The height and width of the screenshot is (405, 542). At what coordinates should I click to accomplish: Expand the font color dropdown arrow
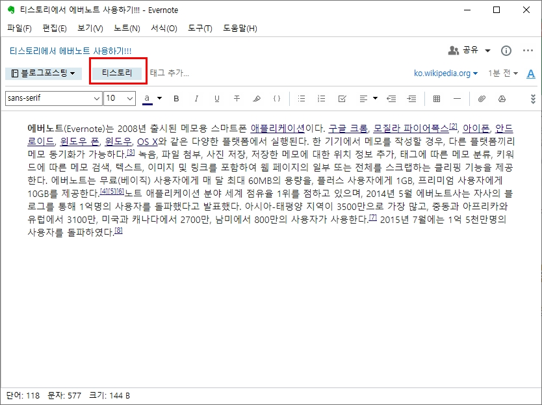[159, 98]
